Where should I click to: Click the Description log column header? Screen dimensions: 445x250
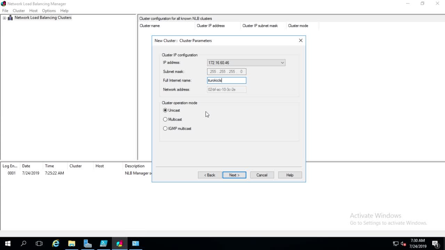pyautogui.click(x=137, y=166)
